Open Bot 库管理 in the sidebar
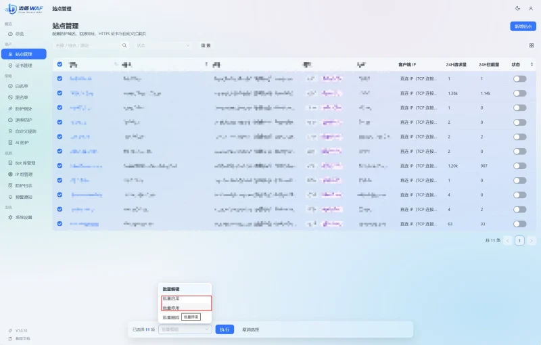Viewport: 541px width, 345px height. (x=24, y=163)
